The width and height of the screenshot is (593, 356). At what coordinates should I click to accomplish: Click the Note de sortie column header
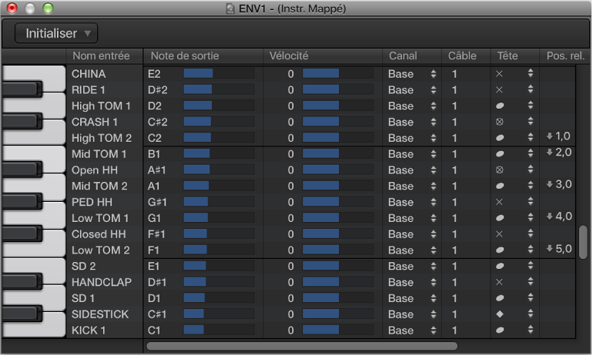pos(184,56)
